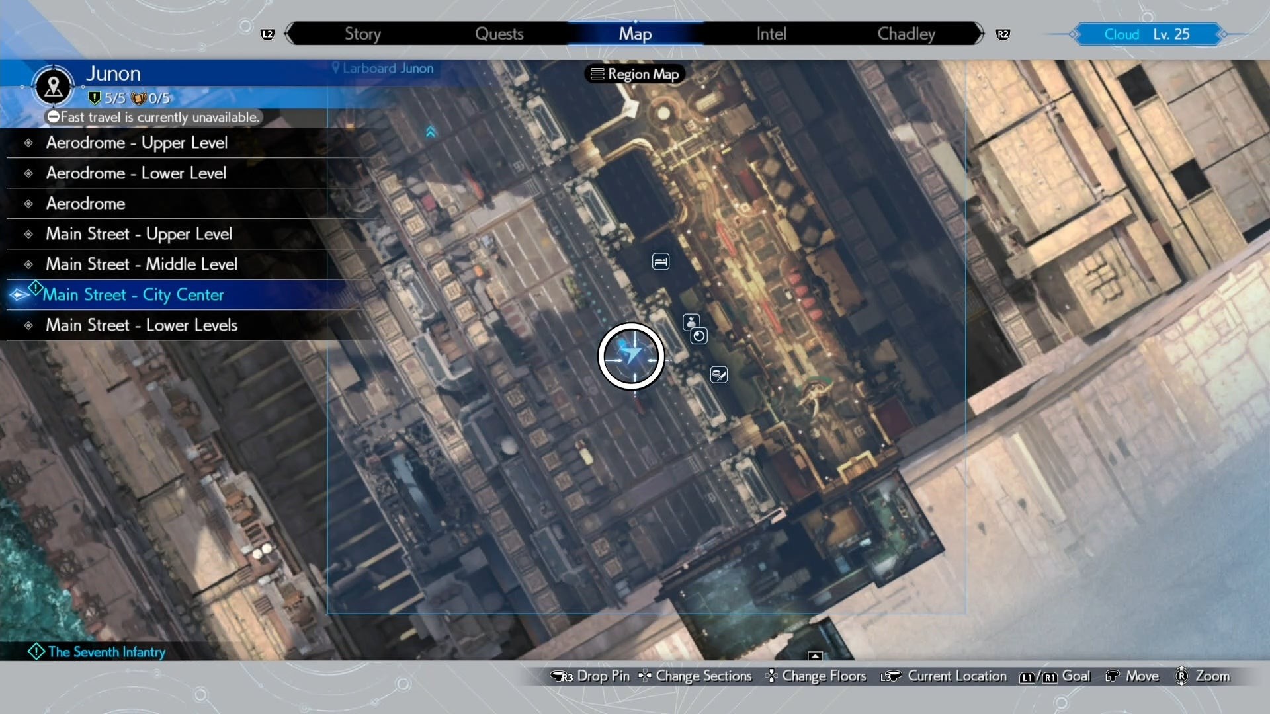The height and width of the screenshot is (714, 1270).
Task: Click the Region Map list icon
Action: pyautogui.click(x=597, y=74)
